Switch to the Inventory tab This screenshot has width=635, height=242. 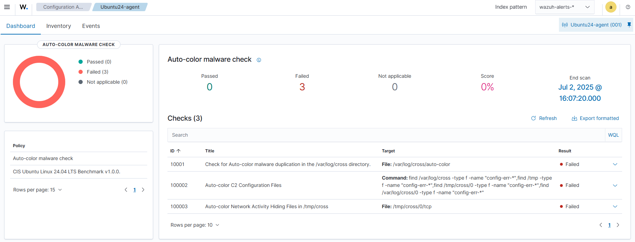[x=59, y=26]
